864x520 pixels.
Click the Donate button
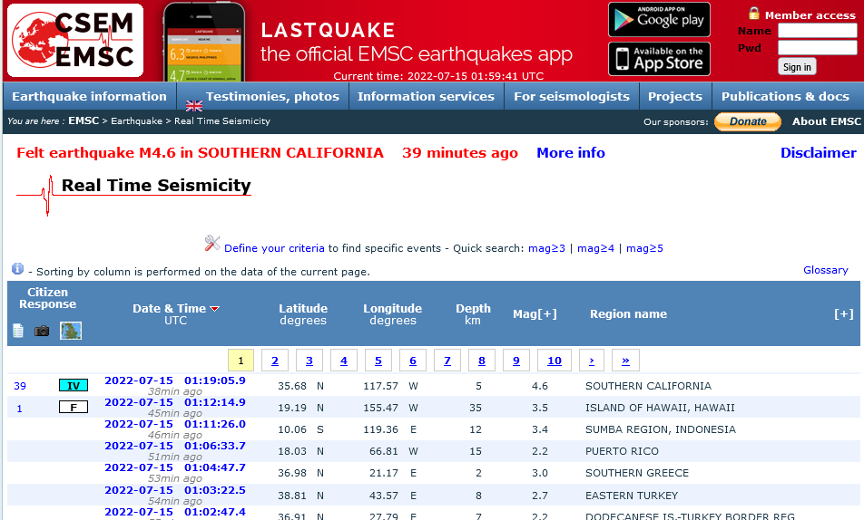coord(748,121)
